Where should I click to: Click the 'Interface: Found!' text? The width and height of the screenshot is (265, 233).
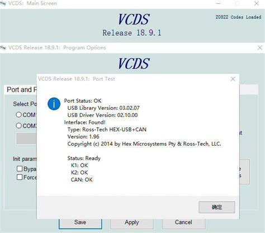[85, 122]
